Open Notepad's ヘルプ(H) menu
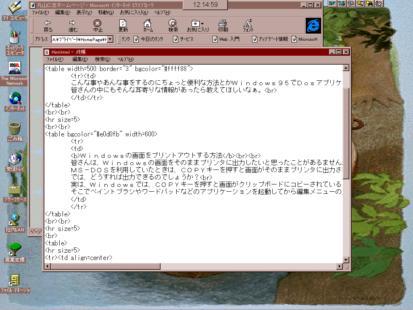 (x=125, y=59)
